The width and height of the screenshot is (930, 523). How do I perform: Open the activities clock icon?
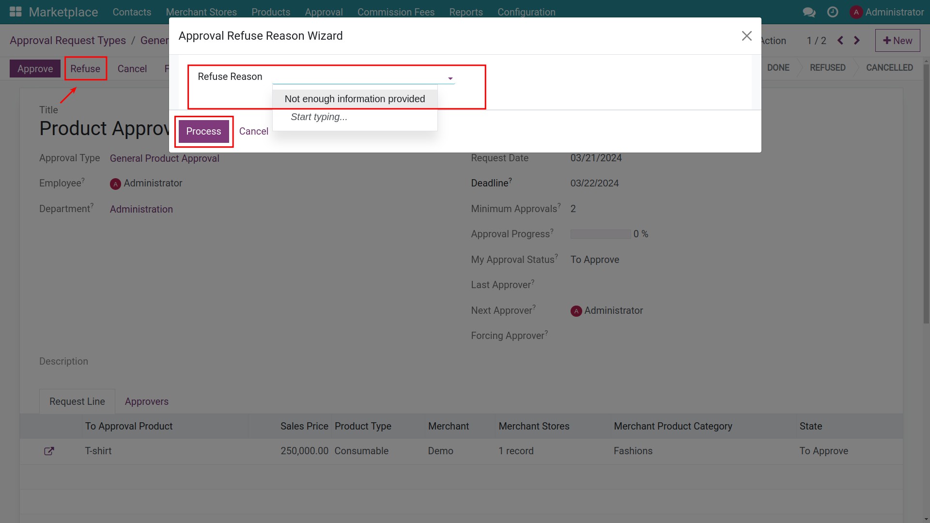pos(833,12)
